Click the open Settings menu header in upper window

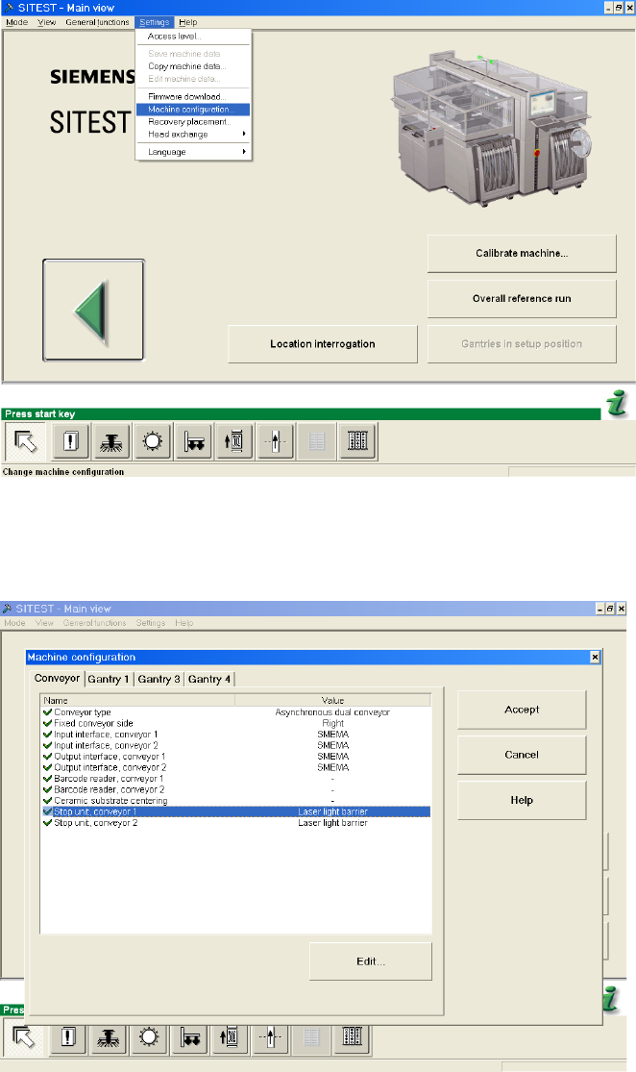click(x=155, y=22)
